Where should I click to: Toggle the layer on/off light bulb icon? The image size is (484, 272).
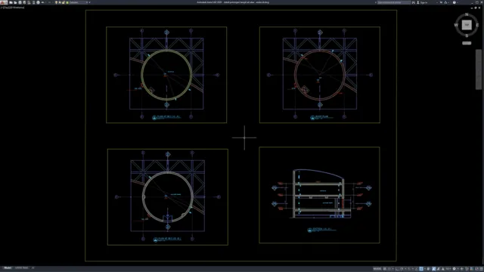coord(56,2)
